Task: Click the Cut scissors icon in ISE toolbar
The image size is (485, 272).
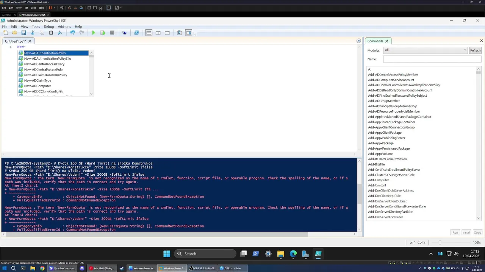Action: (33, 33)
